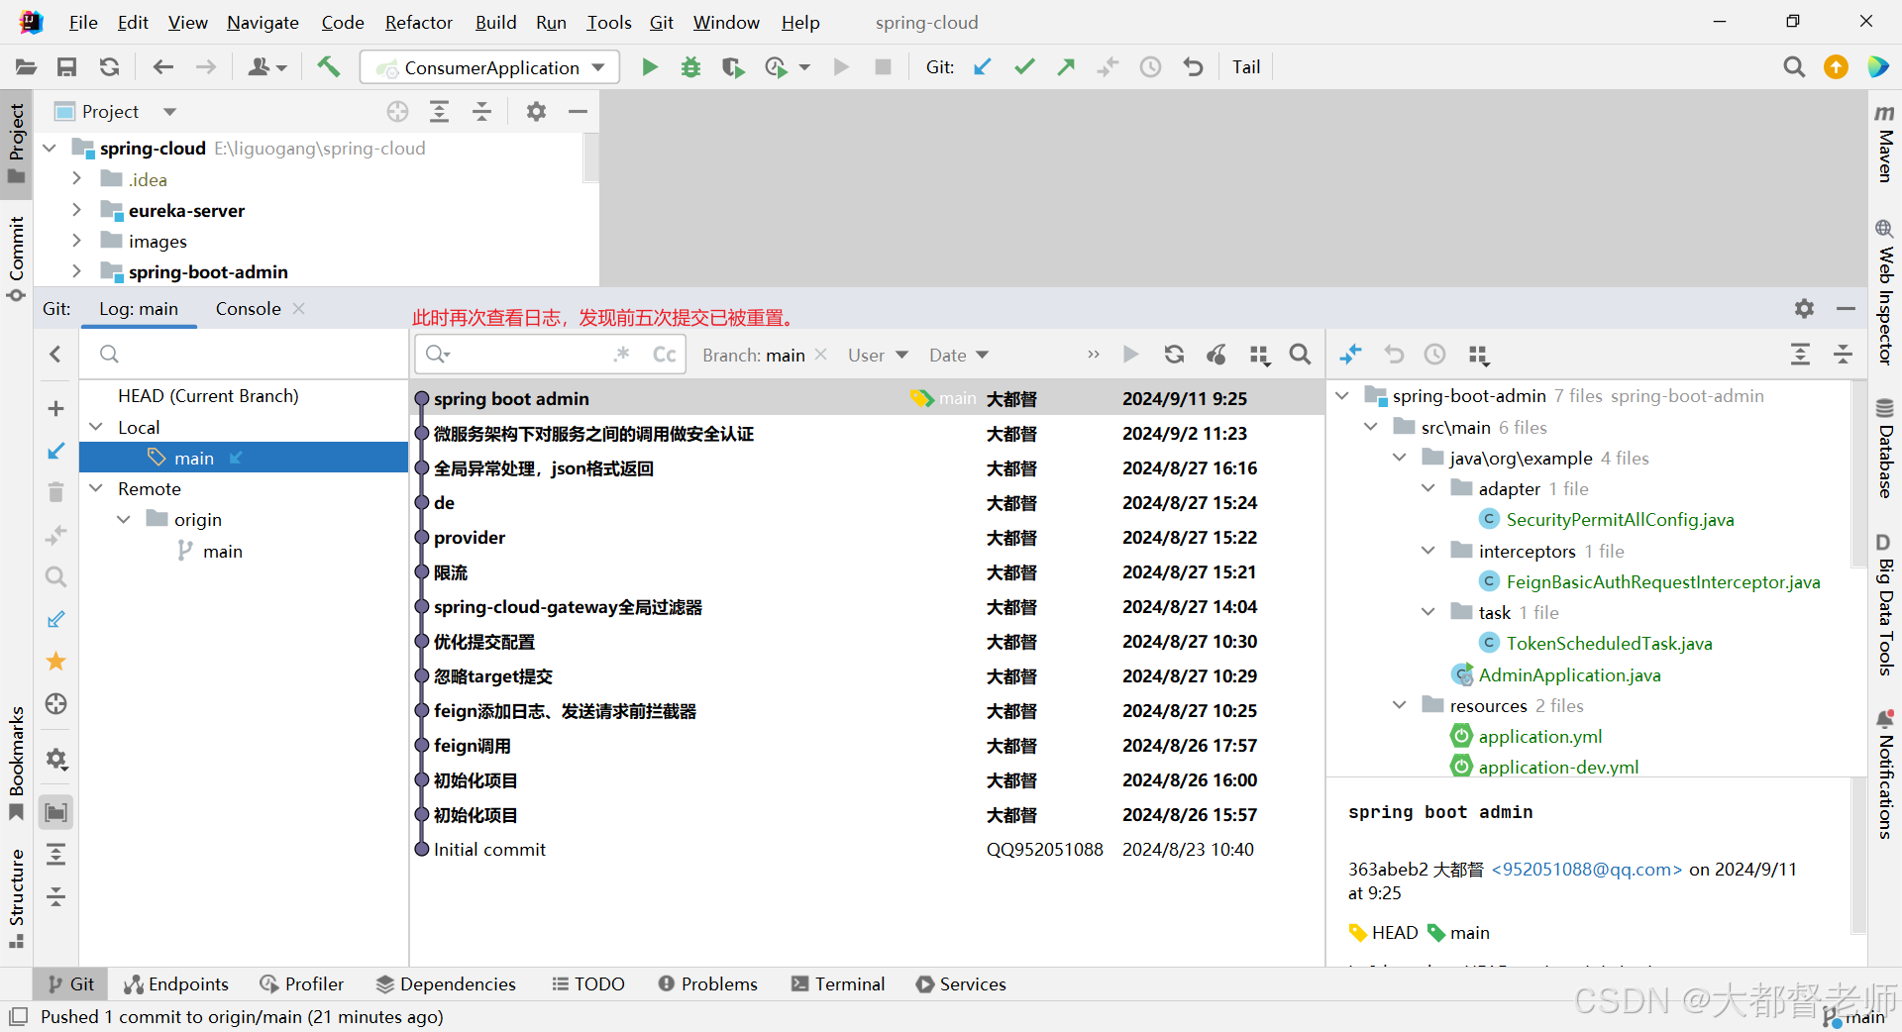Collapse the Remote branches node
The height and width of the screenshot is (1032, 1902).
96,488
